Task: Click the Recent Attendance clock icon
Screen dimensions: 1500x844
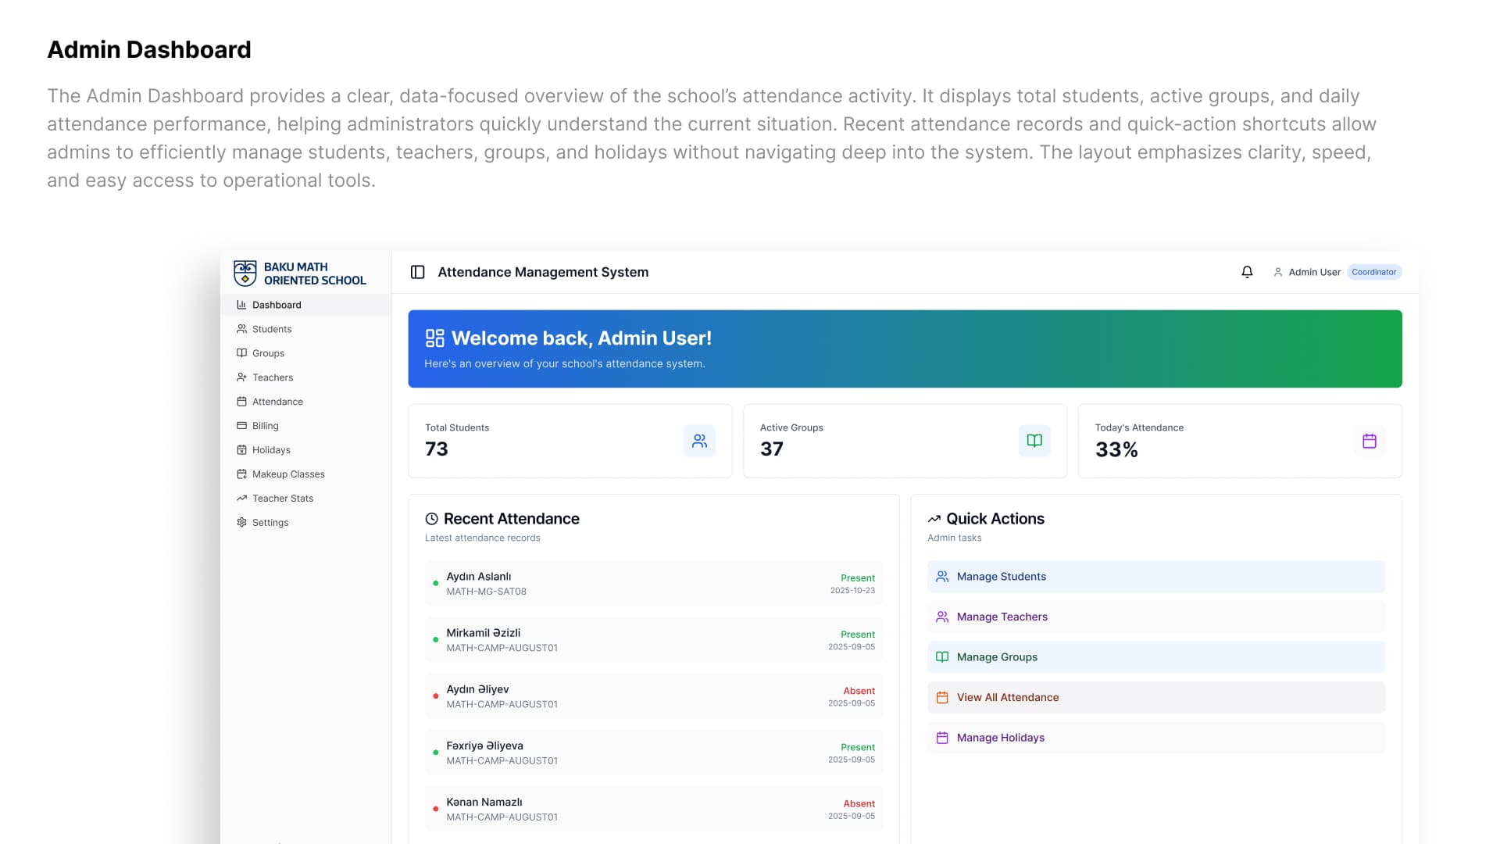Action: click(x=431, y=519)
